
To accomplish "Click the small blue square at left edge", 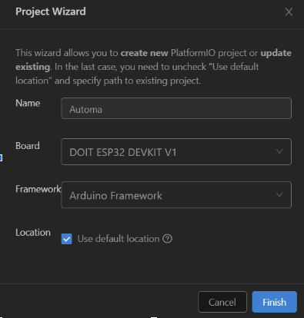I will (1, 158).
